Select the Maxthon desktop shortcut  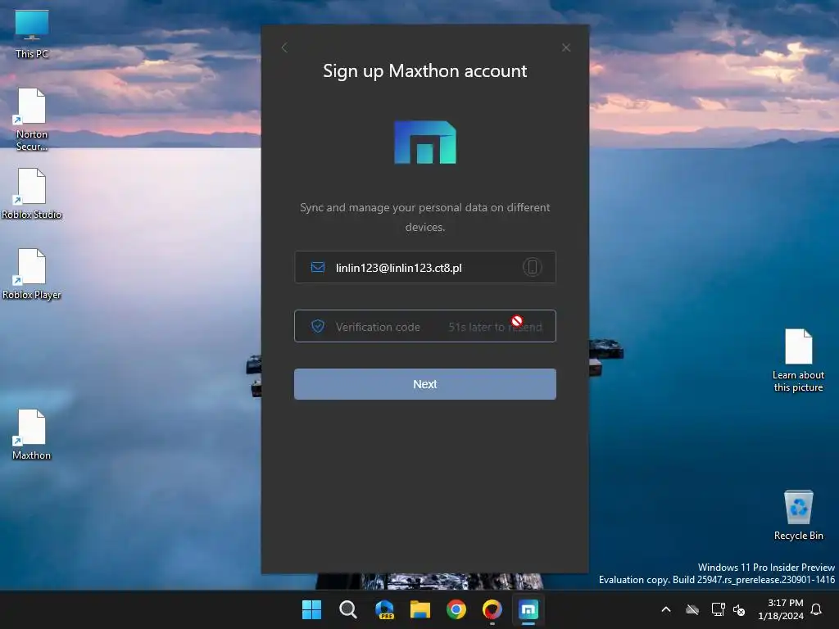click(x=32, y=435)
